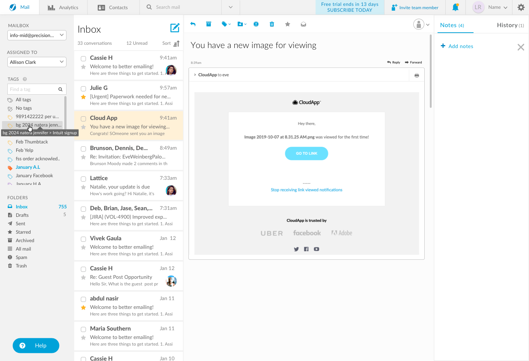This screenshot has width=529, height=361.
Task: Click the Subscribe Today trial banner
Action: [x=350, y=7]
